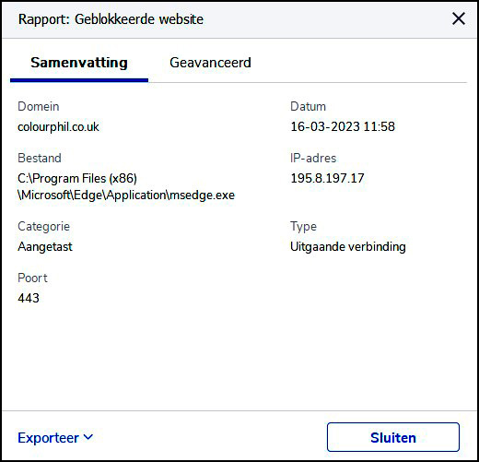Click the Sluiten button
This screenshot has width=479, height=462.
click(x=393, y=437)
